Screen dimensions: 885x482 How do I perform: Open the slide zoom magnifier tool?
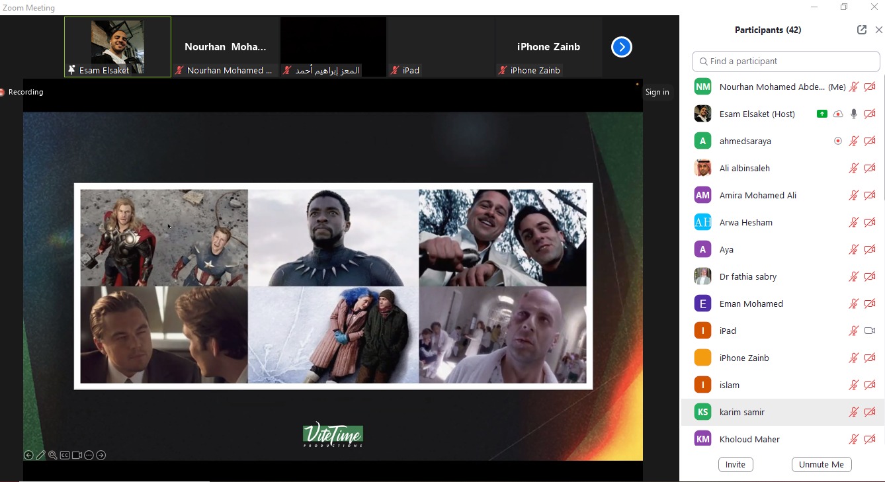pos(53,455)
